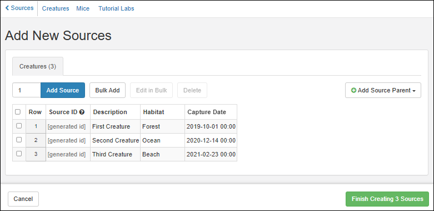Click the Bulk Add button
Image resolution: width=434 pixels, height=211 pixels.
click(107, 90)
